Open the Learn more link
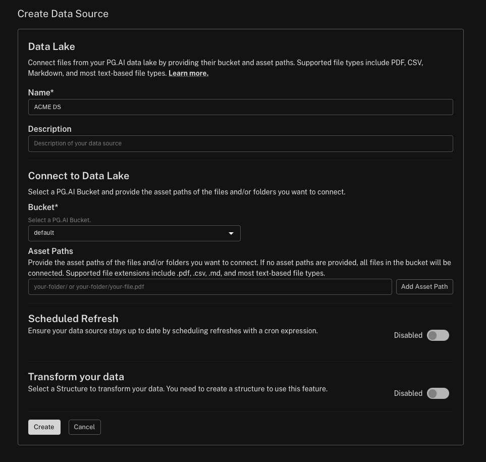 coord(188,73)
